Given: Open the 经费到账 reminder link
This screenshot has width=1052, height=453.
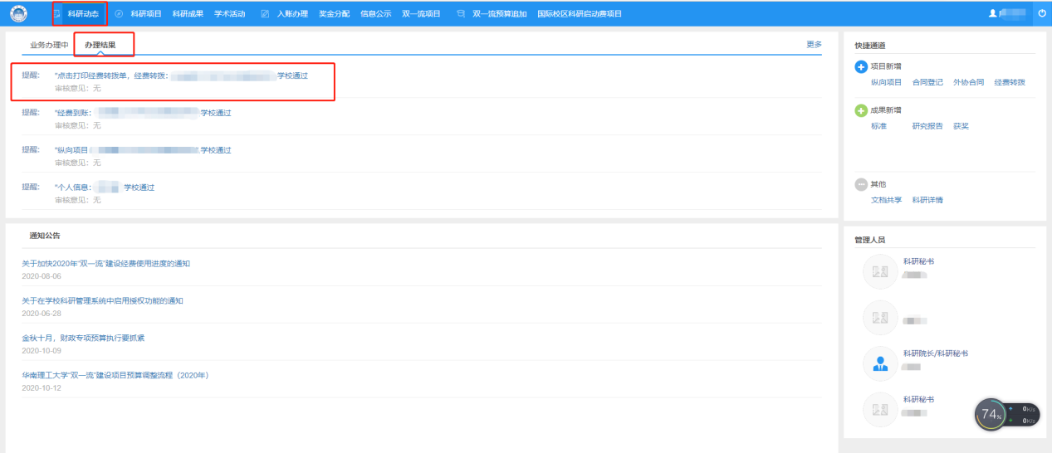Looking at the screenshot, I should [x=143, y=113].
